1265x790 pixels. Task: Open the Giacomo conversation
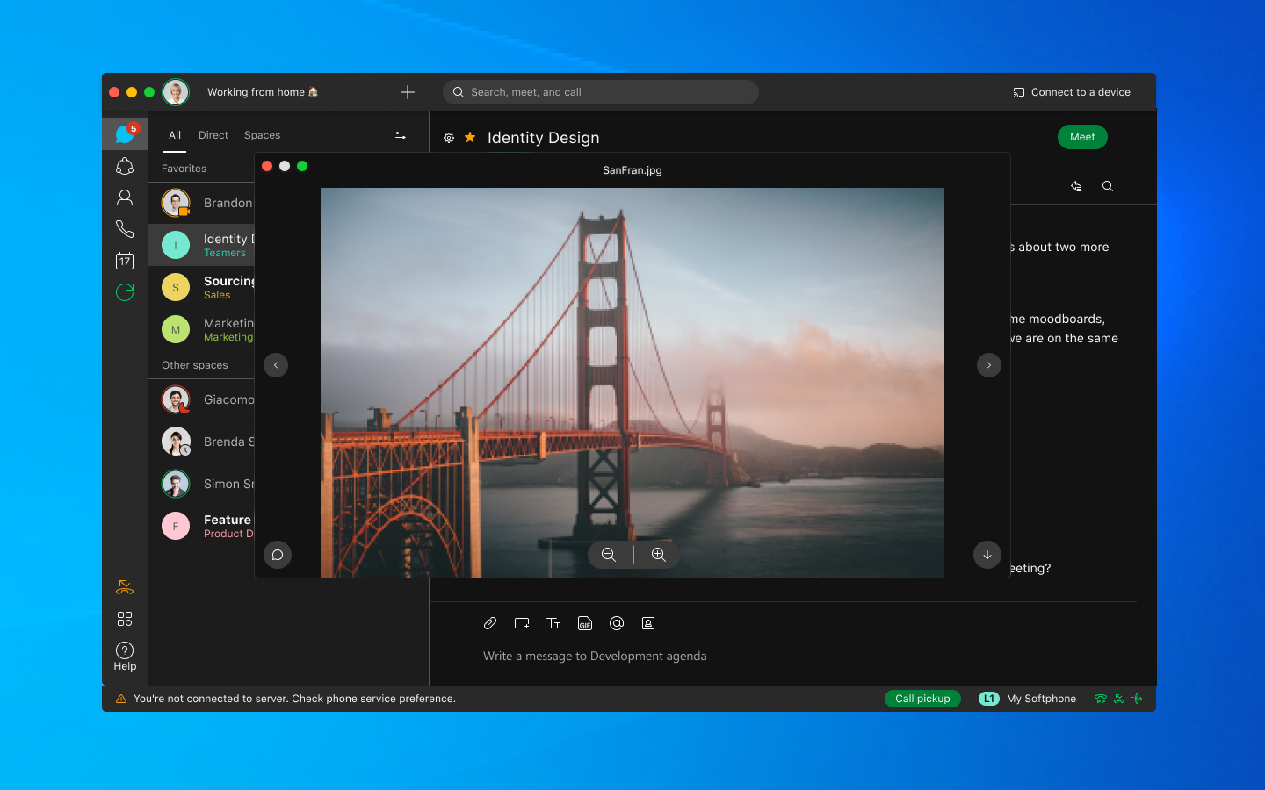click(202, 399)
